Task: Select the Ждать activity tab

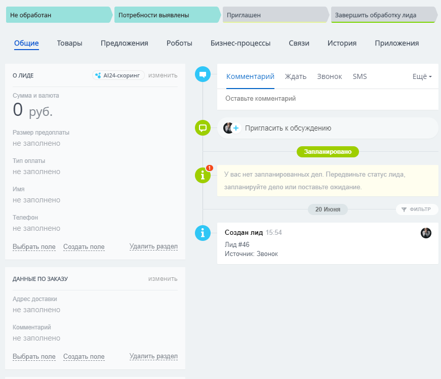Action: [295, 76]
